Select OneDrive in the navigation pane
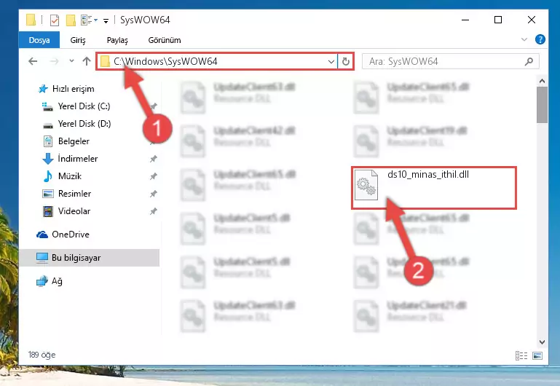Viewport: 560px width, 386px height. 71,235
